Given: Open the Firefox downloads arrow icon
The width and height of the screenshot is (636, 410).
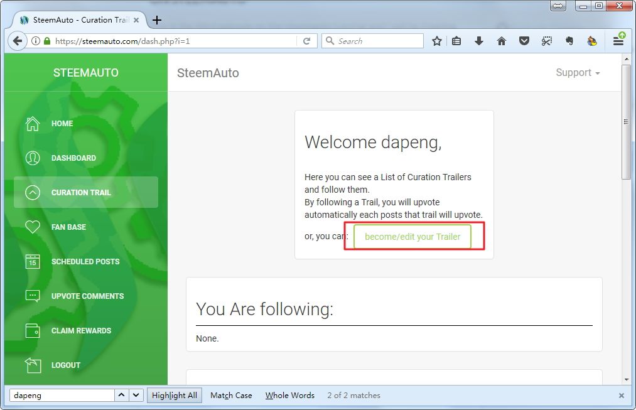Looking at the screenshot, I should 479,41.
